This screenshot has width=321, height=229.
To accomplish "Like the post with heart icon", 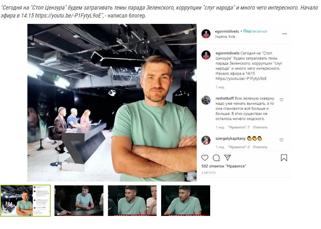I will (x=205, y=158).
